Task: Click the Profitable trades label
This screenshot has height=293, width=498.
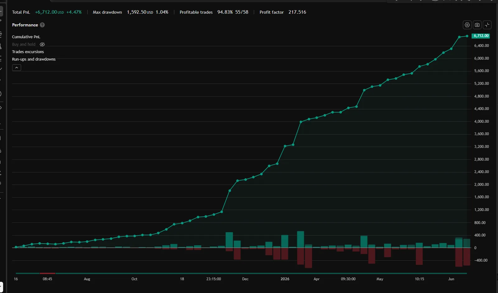Action: [196, 12]
